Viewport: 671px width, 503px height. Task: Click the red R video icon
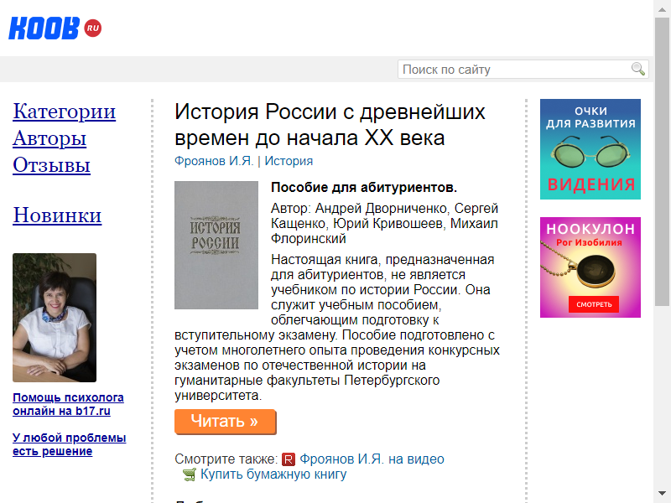(289, 459)
